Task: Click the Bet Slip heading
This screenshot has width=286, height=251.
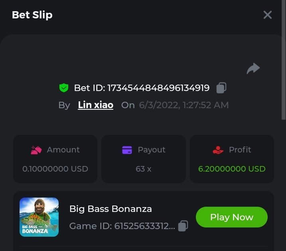Action: click(32, 15)
